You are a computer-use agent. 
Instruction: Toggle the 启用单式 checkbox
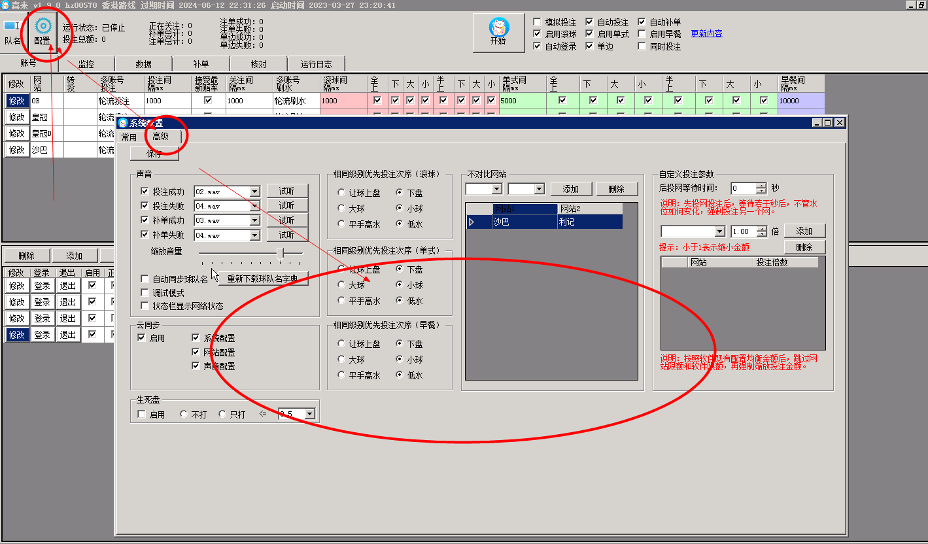pos(589,34)
